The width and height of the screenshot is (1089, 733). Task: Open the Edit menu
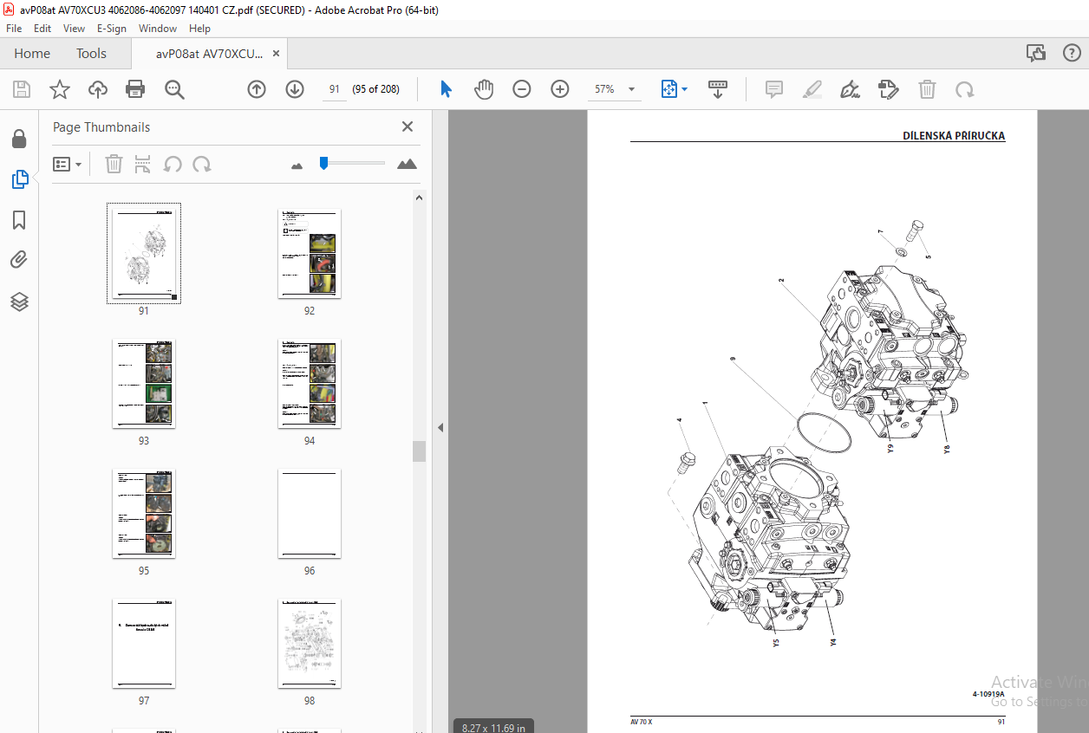[x=42, y=29]
